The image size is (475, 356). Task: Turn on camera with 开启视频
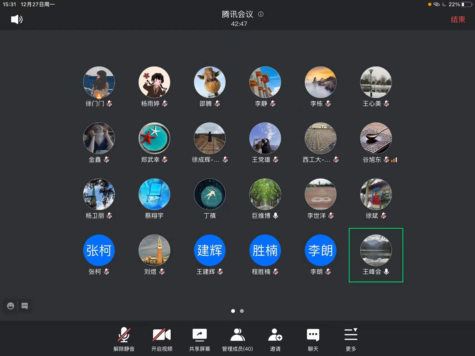[x=162, y=339]
